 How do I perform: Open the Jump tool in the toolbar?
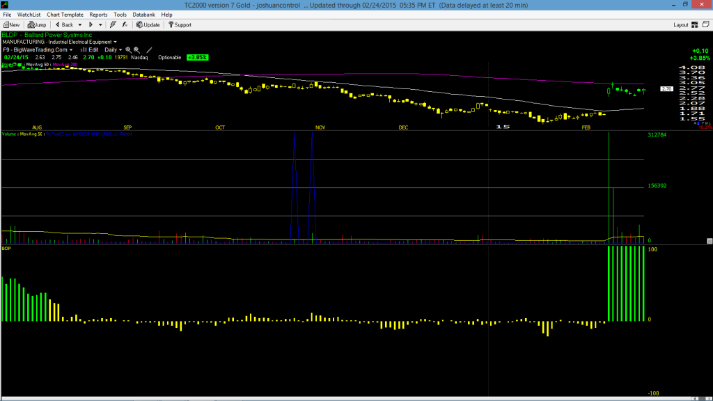click(x=37, y=25)
